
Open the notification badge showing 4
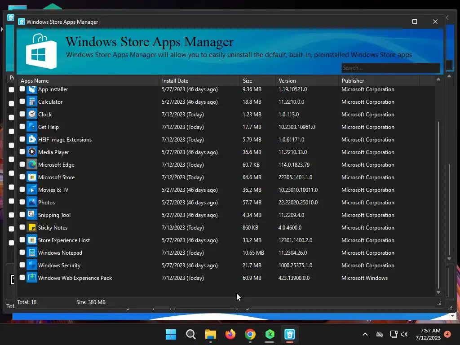click(x=447, y=334)
